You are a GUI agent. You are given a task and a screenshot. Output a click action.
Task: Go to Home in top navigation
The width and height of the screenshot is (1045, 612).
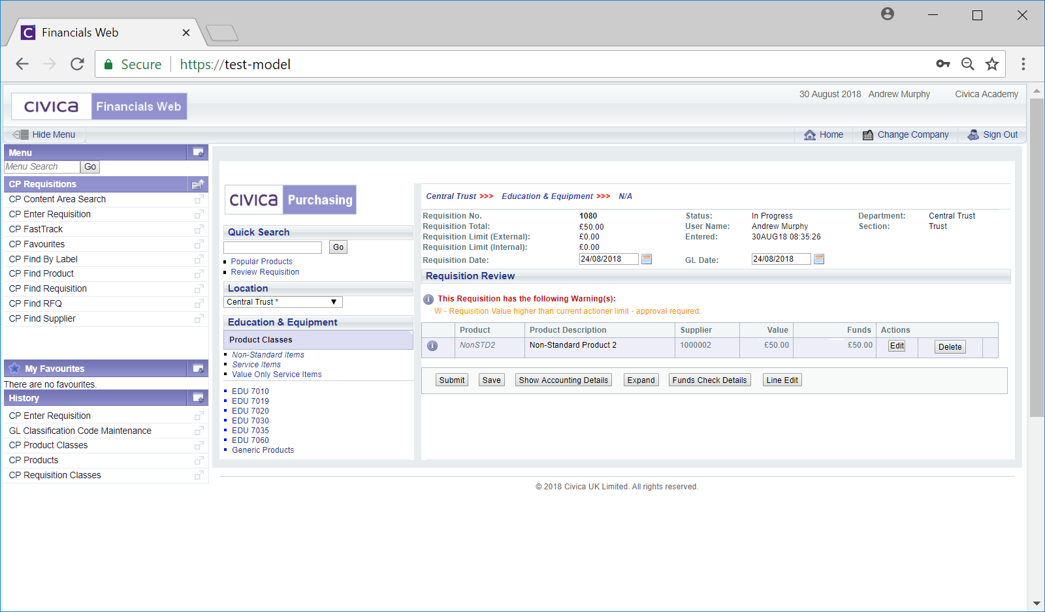[824, 134]
